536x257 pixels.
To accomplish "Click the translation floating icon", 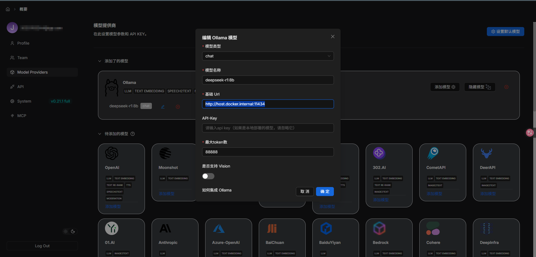I will [530, 133].
